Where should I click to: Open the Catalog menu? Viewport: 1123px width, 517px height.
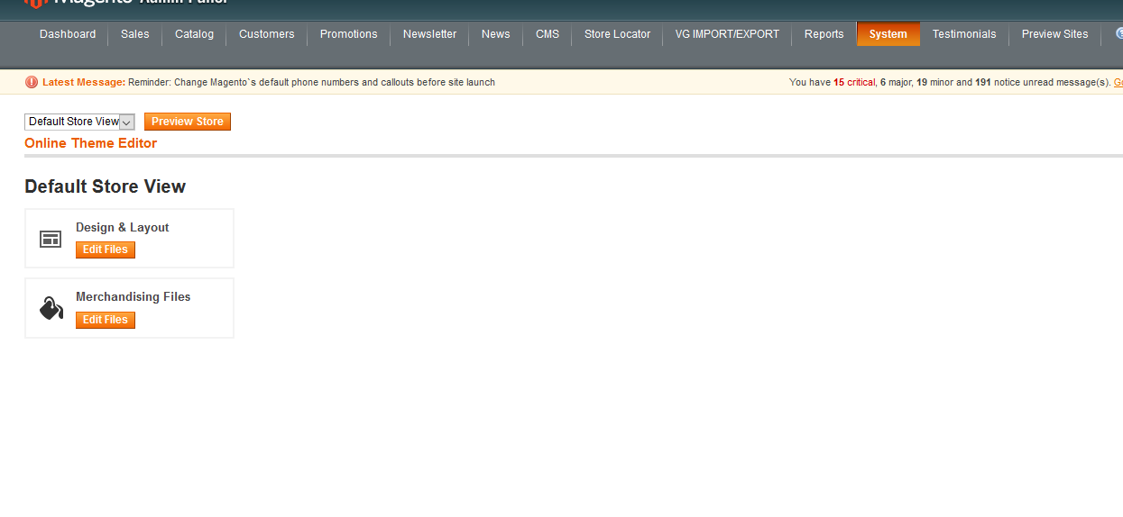click(195, 34)
